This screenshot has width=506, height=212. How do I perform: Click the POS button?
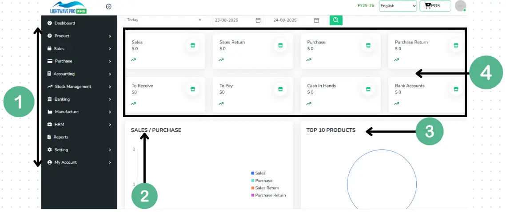pos(435,6)
